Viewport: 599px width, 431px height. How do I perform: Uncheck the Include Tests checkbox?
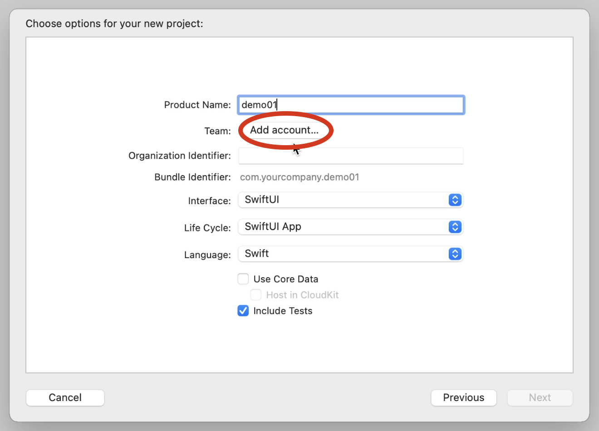tap(243, 311)
